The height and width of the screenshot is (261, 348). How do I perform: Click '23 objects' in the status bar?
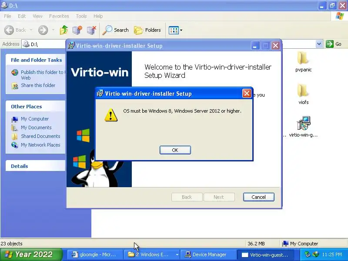tap(12, 244)
